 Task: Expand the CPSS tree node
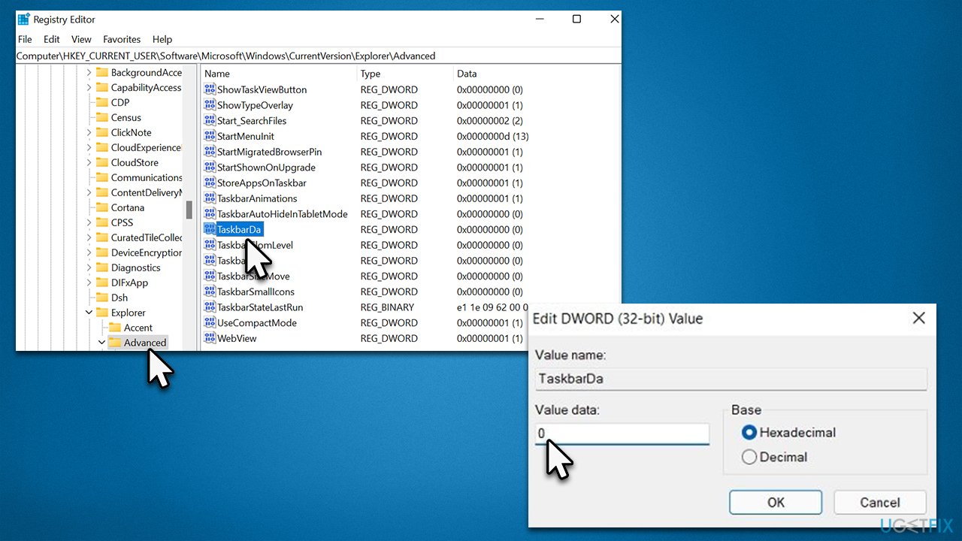[x=88, y=222]
